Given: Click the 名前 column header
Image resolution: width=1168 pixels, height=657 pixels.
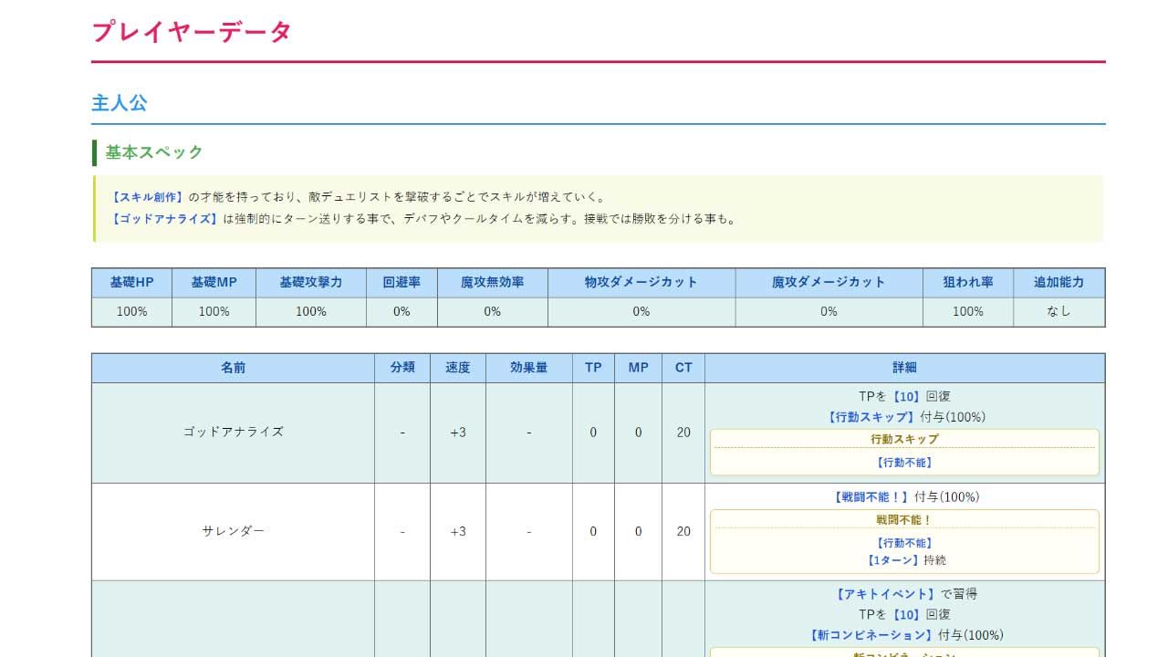Looking at the screenshot, I should click(x=232, y=367).
